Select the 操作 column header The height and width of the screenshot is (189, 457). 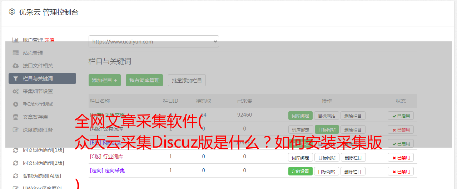(327, 101)
